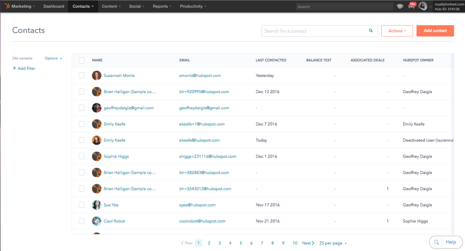
Task: Click your profile avatar picture
Action: (423, 6)
